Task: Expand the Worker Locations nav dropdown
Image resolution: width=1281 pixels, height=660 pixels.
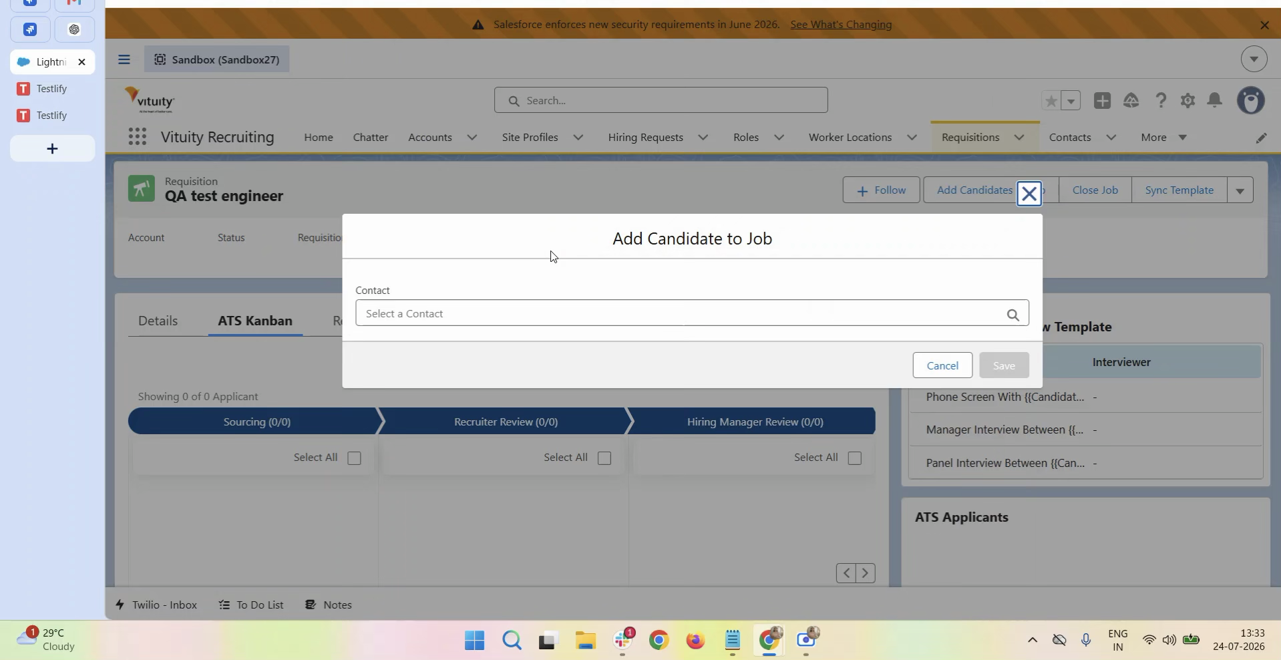Action: point(912,138)
